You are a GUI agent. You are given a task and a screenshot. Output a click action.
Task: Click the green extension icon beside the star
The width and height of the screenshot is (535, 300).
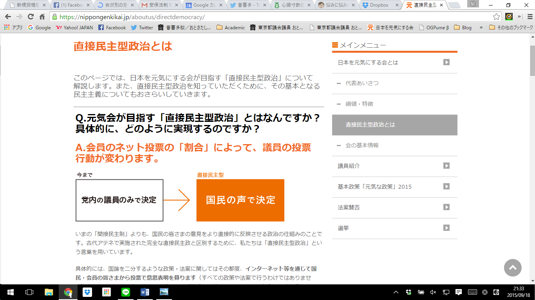(x=509, y=17)
